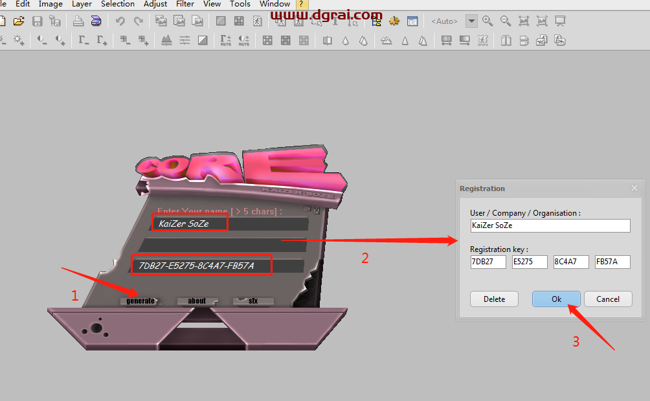Open the Image menu

coord(50,4)
